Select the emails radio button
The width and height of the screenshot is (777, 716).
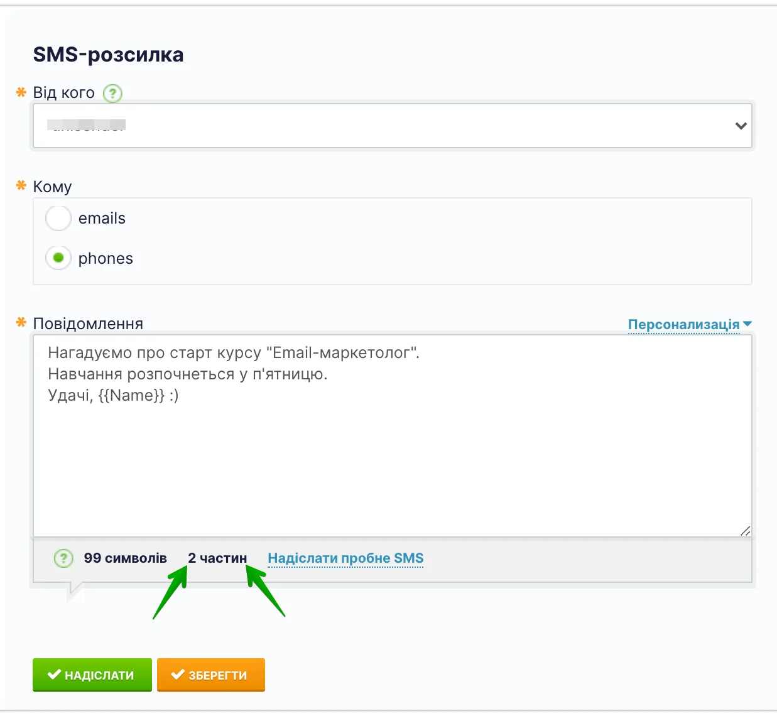click(x=58, y=219)
